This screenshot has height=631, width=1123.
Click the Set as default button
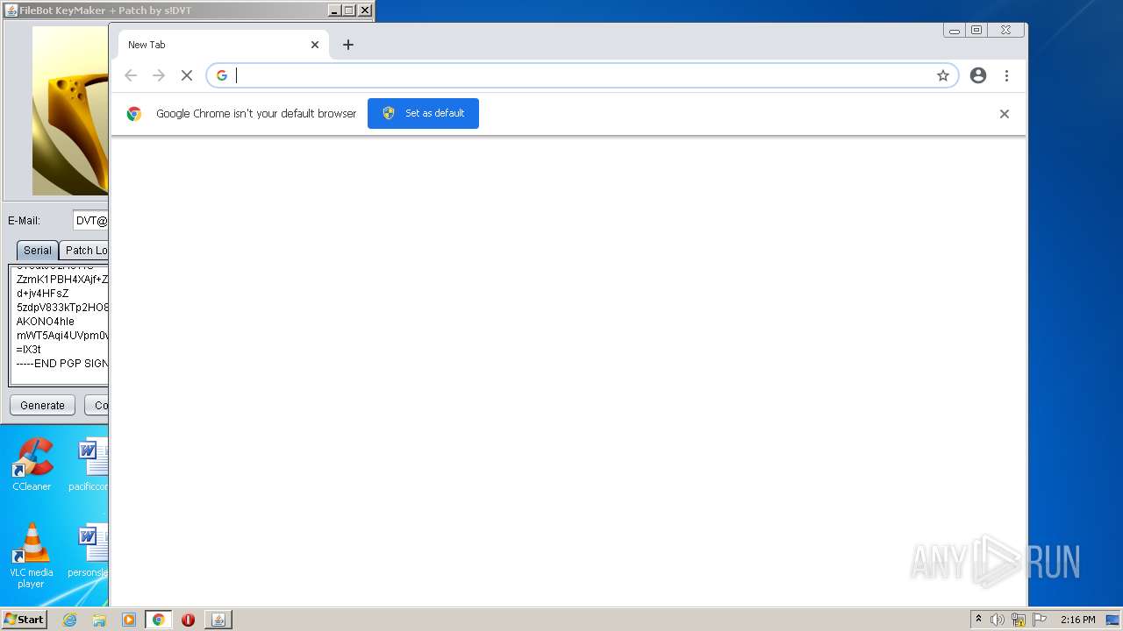point(423,113)
